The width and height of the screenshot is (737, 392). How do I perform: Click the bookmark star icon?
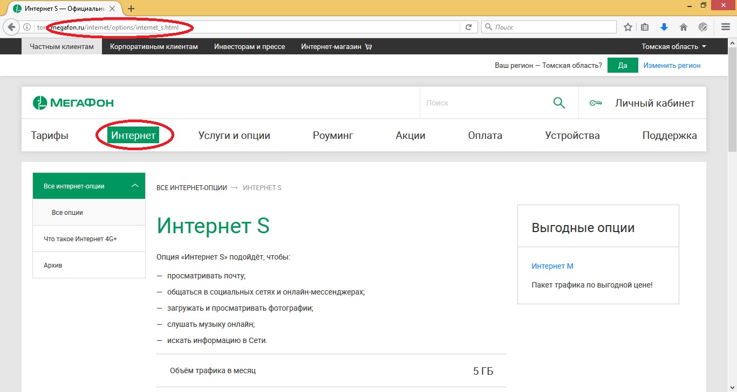pos(627,26)
